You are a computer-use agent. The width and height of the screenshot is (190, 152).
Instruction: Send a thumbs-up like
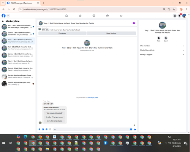135,129
